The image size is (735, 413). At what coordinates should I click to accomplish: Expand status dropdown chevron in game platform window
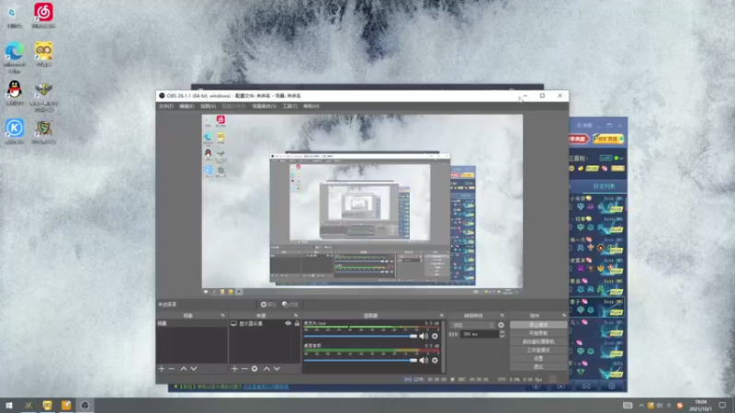click(622, 158)
